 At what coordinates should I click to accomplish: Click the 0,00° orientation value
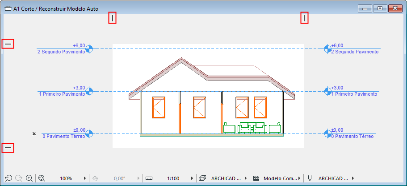click(x=120, y=178)
